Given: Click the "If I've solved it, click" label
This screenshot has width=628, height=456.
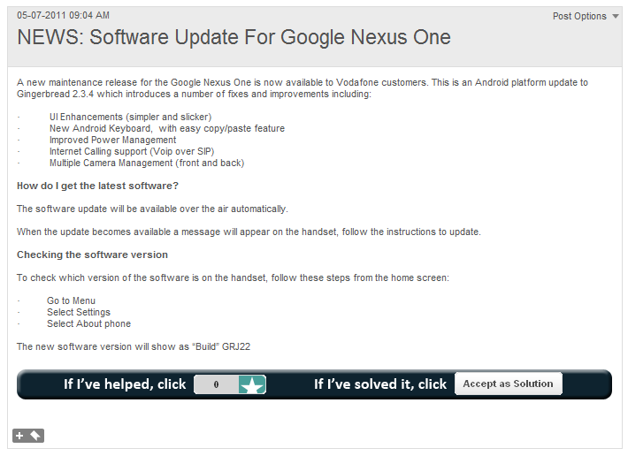Looking at the screenshot, I should tap(380, 384).
